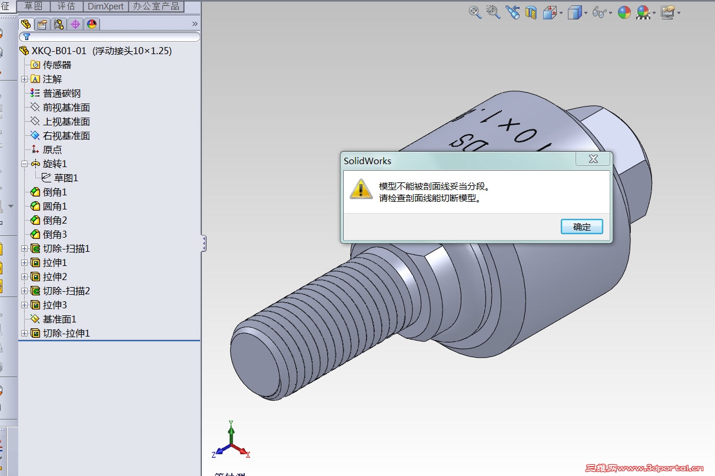Switch to the PropertyManager tab
This screenshot has height=476, width=715.
click(x=42, y=24)
